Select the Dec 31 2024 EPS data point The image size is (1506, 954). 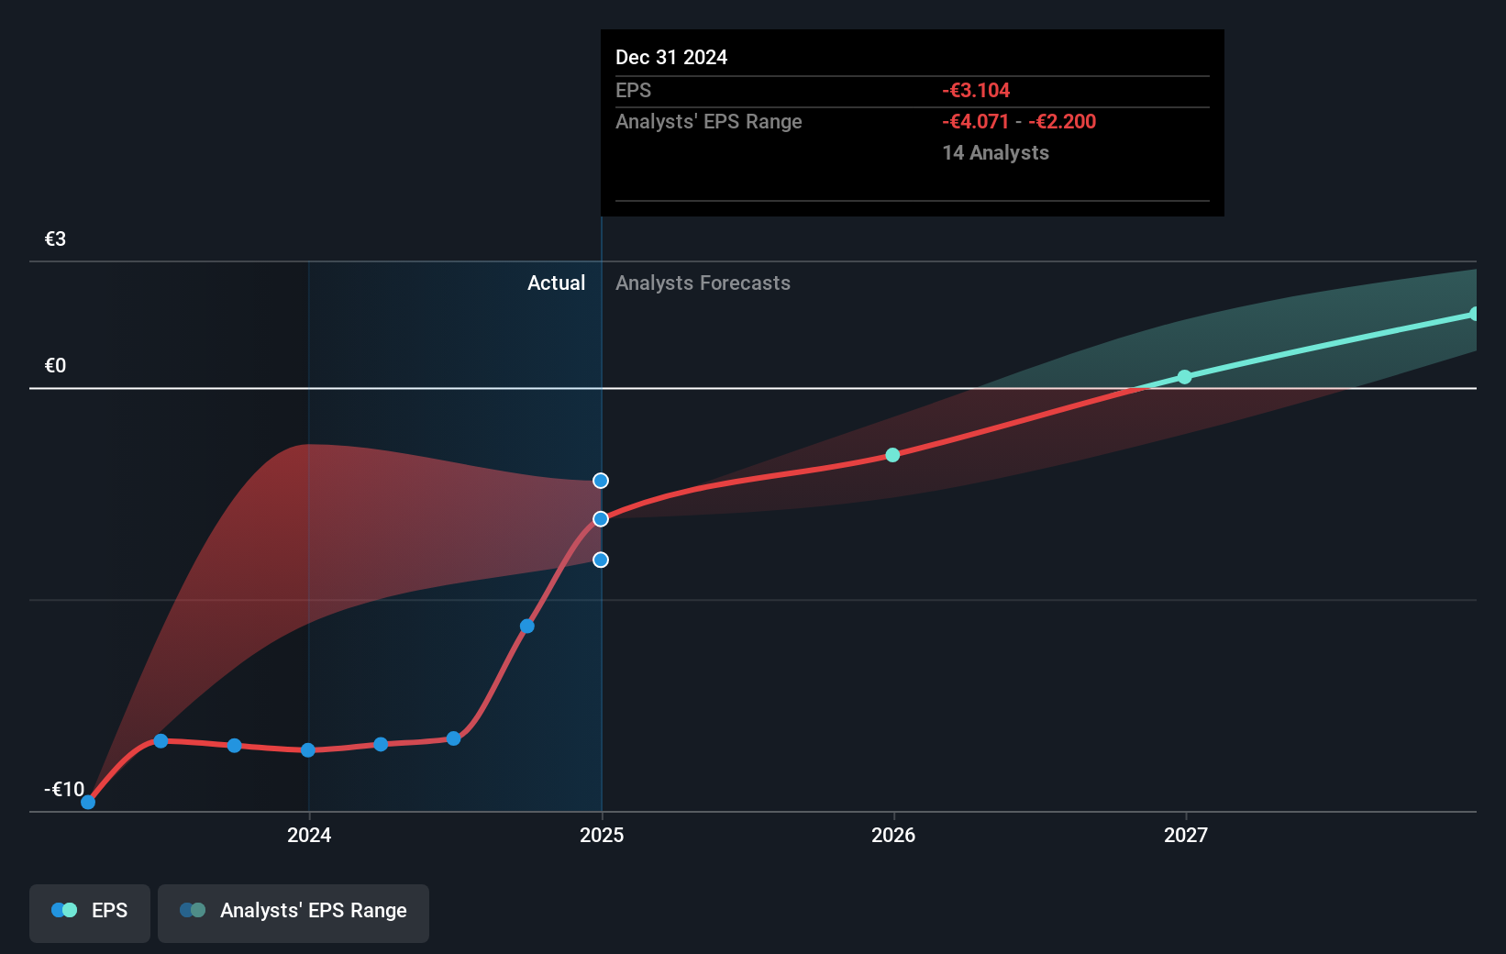point(601,519)
